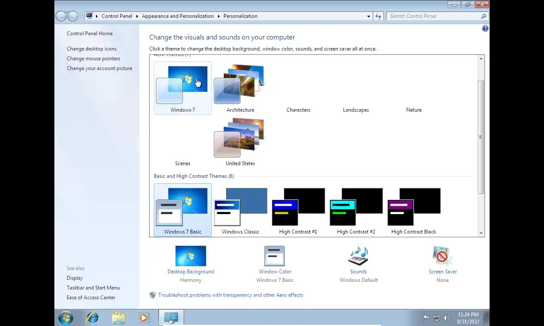Launch Internet Explorer from taskbar
Image resolution: width=544 pixels, height=326 pixels.
92,318
